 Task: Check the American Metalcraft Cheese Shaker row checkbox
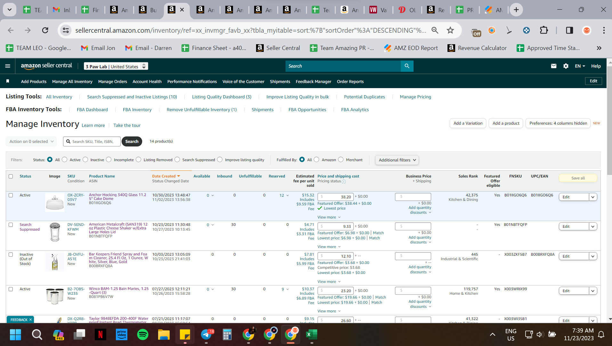point(11,225)
